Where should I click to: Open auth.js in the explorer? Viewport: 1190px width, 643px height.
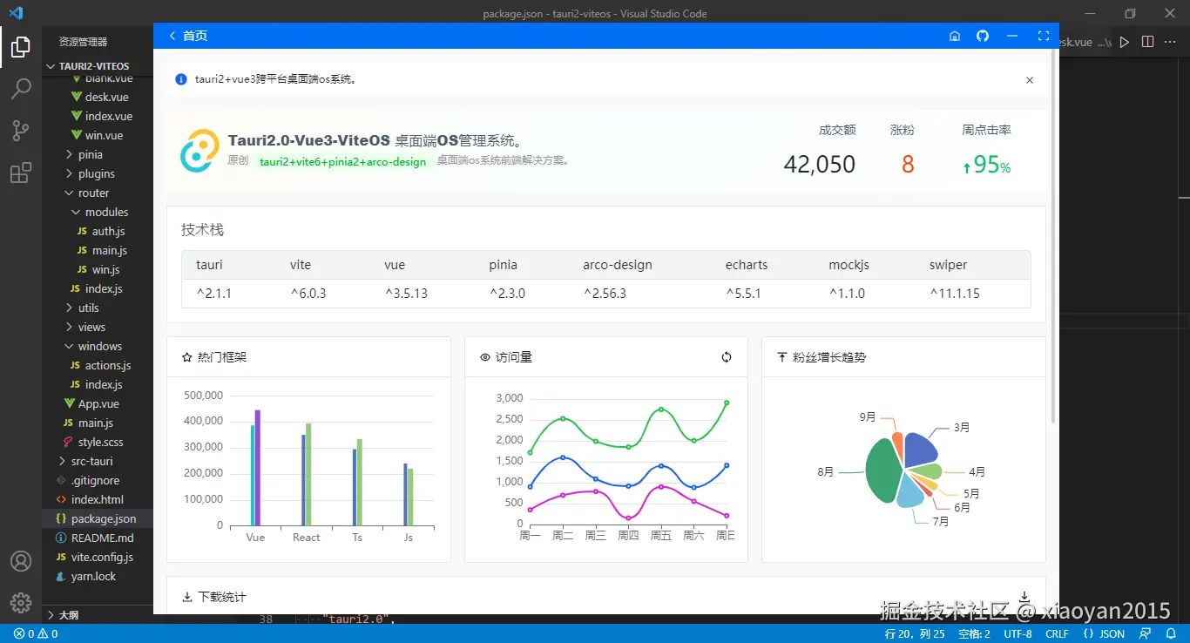(109, 232)
